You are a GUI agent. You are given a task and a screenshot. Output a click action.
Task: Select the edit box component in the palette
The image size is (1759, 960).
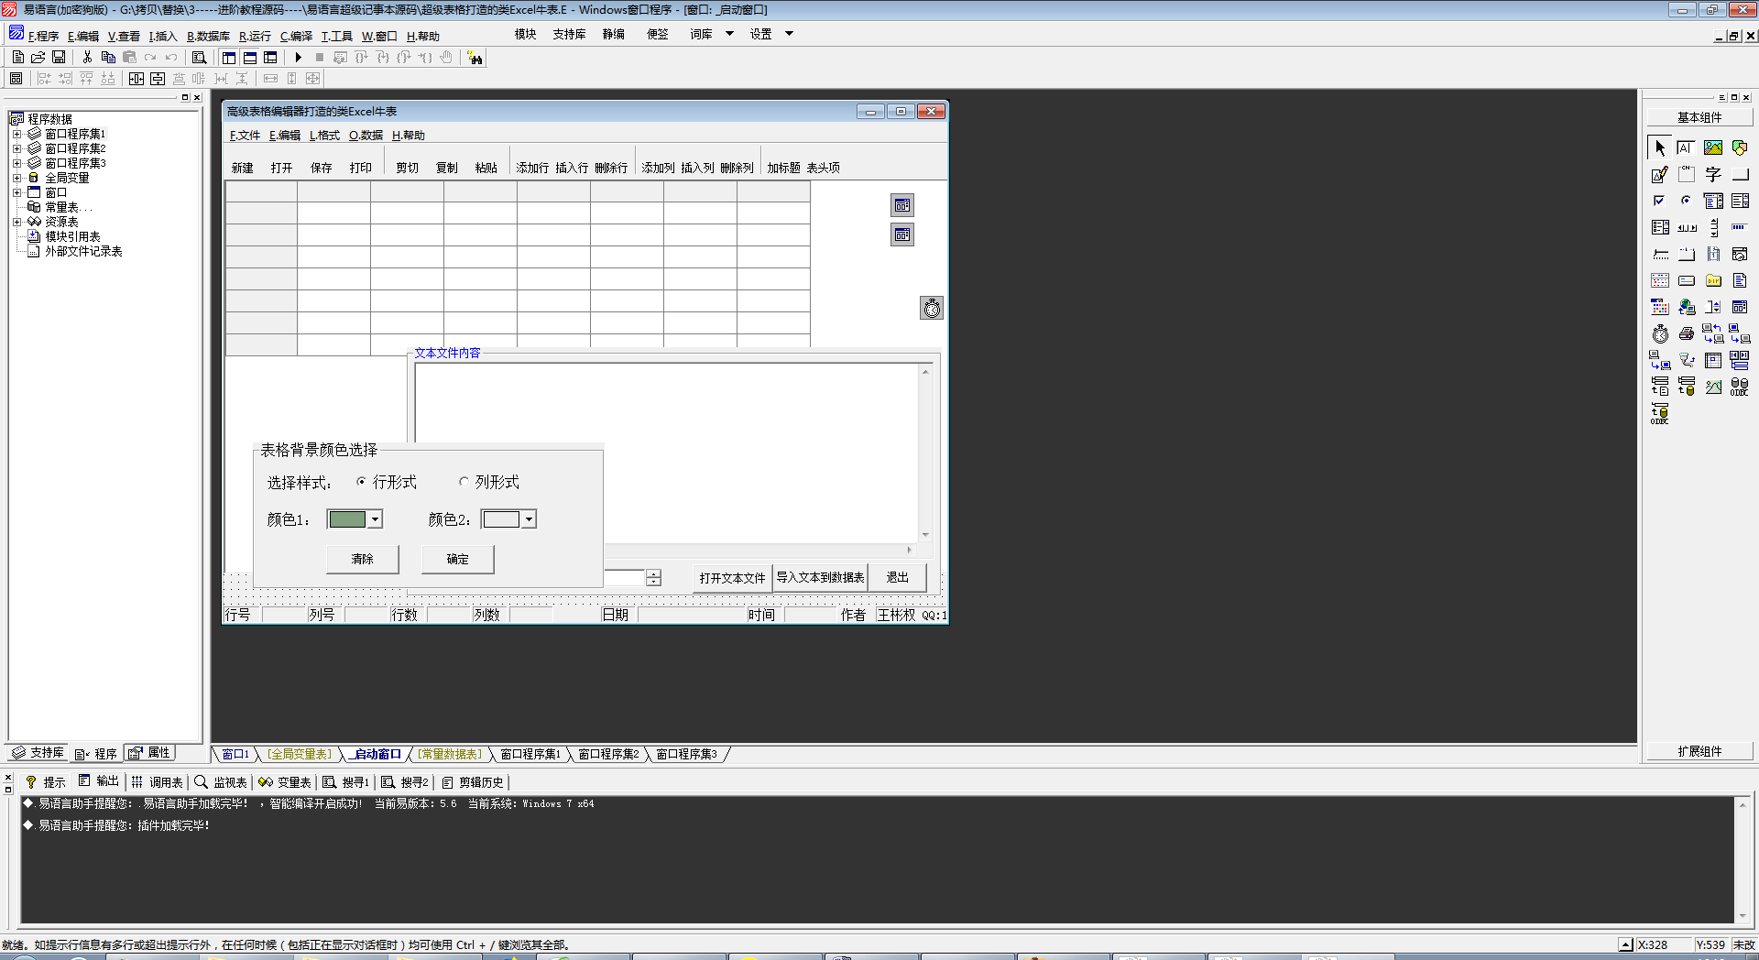pos(1687,147)
